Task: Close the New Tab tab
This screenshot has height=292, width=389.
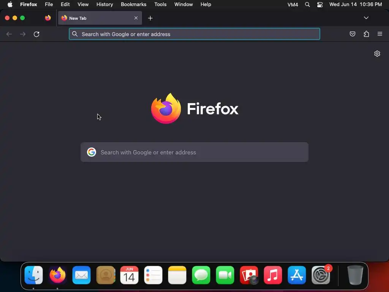Action: (136, 18)
